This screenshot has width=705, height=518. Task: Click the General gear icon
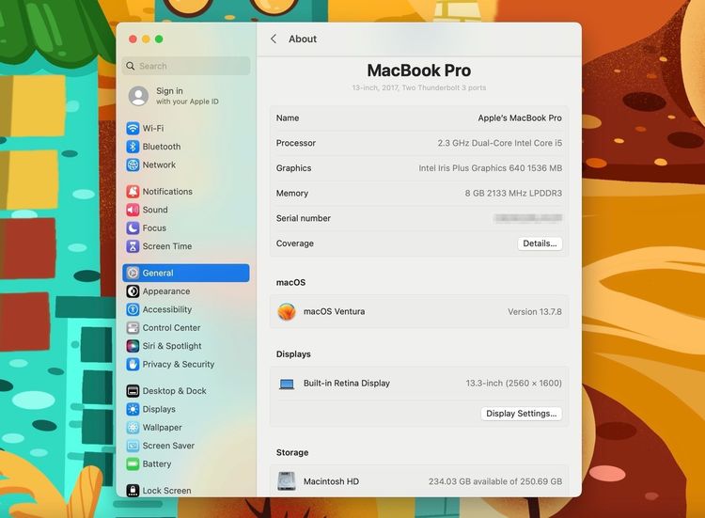tap(133, 273)
